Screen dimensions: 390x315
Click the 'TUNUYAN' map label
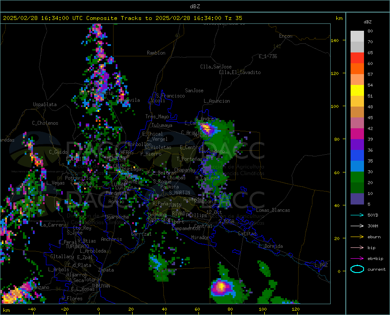[101, 286]
